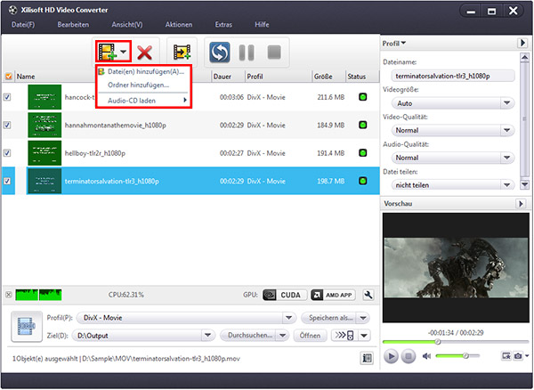
Task: Click Speichern als... button
Action: (328, 318)
